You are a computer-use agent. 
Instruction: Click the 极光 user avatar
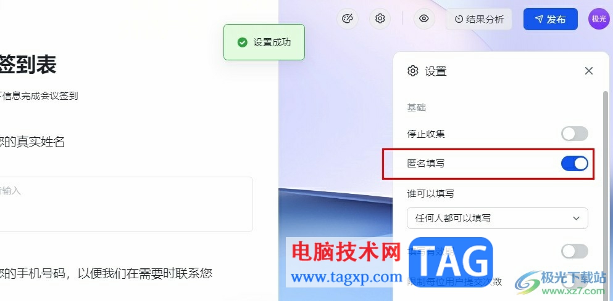point(599,19)
